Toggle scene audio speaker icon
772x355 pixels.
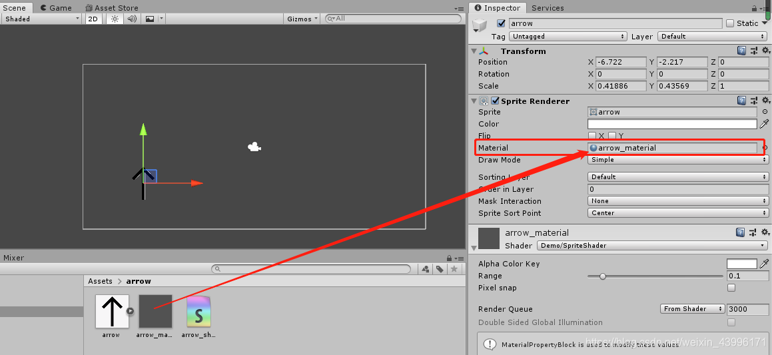[x=131, y=19]
